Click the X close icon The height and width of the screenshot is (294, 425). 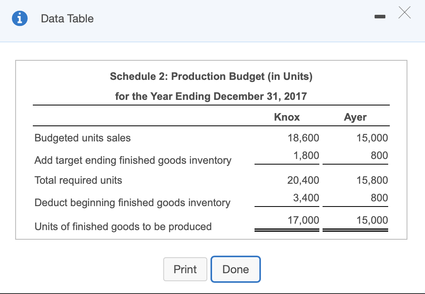point(404,13)
